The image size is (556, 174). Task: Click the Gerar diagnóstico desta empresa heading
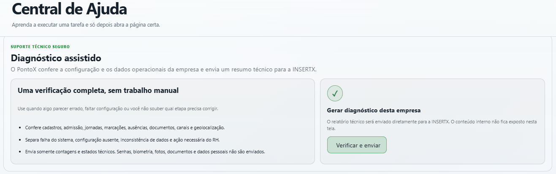[374, 111]
